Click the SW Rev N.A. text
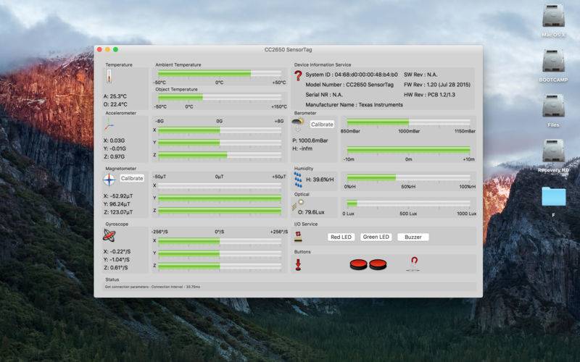The height and width of the screenshot is (362, 580). (420, 75)
